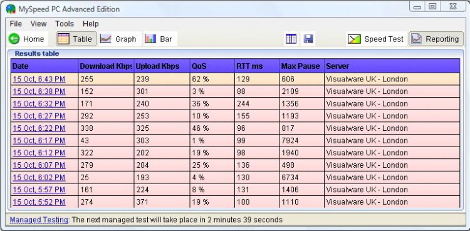
Task: Click the MySpeed app icon in title bar
Action: point(11,9)
